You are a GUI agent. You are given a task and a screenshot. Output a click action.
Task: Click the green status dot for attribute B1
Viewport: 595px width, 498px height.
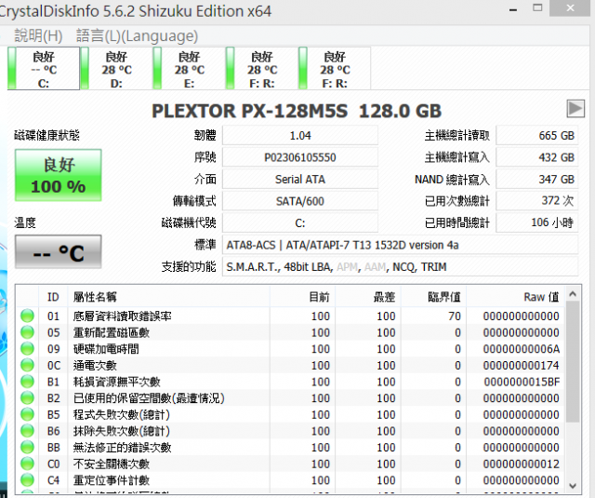[x=27, y=382]
